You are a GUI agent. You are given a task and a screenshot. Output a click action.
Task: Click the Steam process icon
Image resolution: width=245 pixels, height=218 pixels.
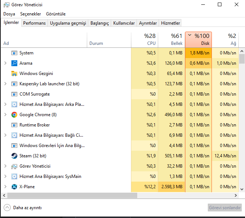(x=14, y=156)
